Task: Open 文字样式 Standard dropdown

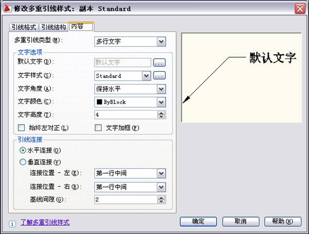Action: (146, 76)
